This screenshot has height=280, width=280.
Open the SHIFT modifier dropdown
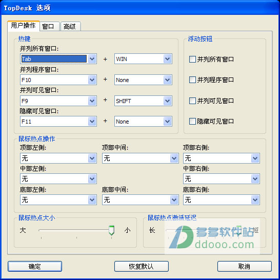(143, 101)
